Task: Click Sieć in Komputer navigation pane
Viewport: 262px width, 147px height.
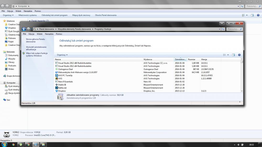Action: click(8, 100)
